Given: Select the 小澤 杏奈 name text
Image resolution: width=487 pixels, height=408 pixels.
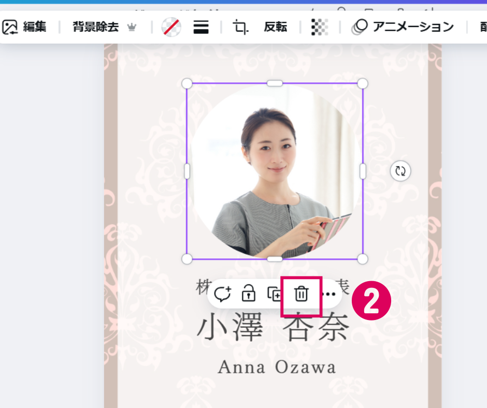Looking at the screenshot, I should [274, 329].
